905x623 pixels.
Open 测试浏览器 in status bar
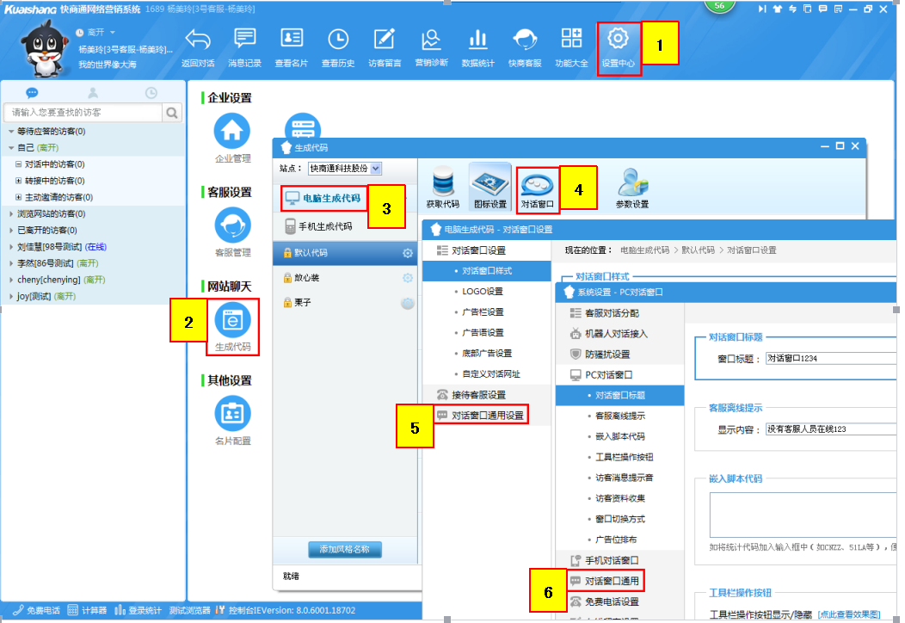[x=190, y=610]
